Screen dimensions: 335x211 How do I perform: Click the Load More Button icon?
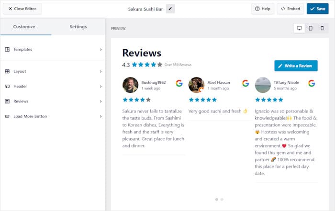(x=7, y=116)
